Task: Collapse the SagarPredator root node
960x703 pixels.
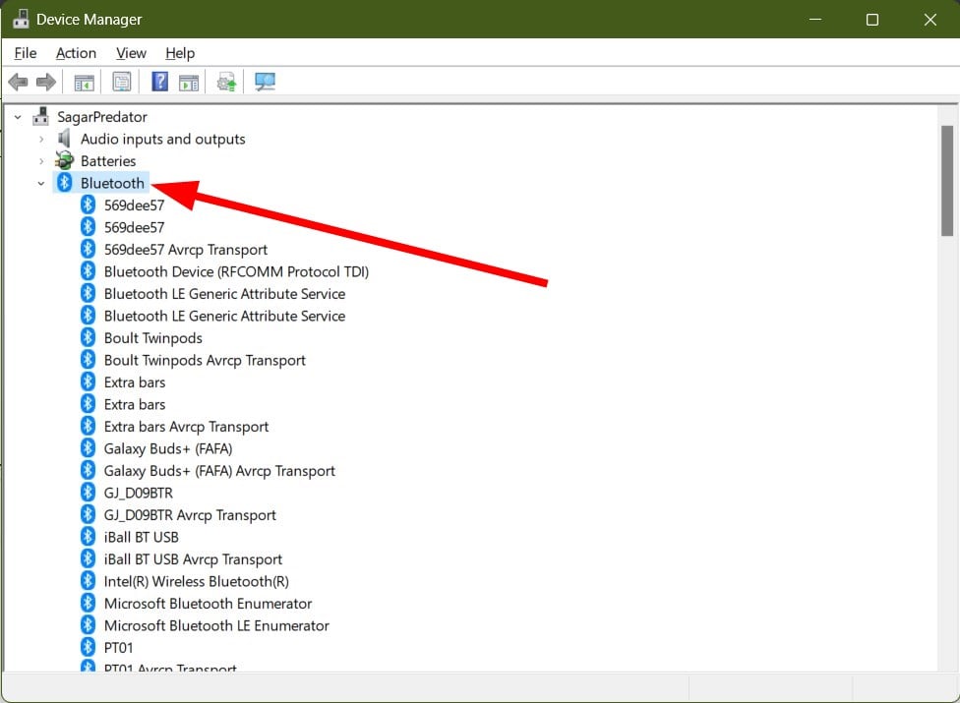Action: coord(18,117)
